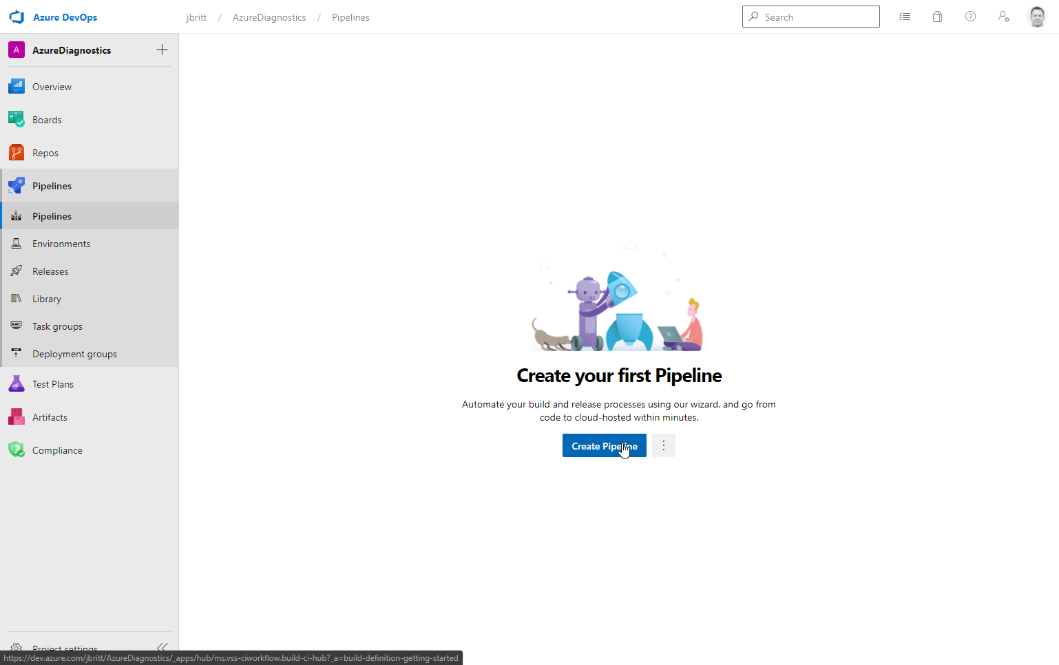Click the Compliance shield icon

(17, 450)
